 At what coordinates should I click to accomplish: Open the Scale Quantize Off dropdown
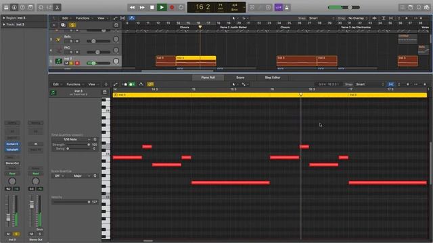[59, 175]
